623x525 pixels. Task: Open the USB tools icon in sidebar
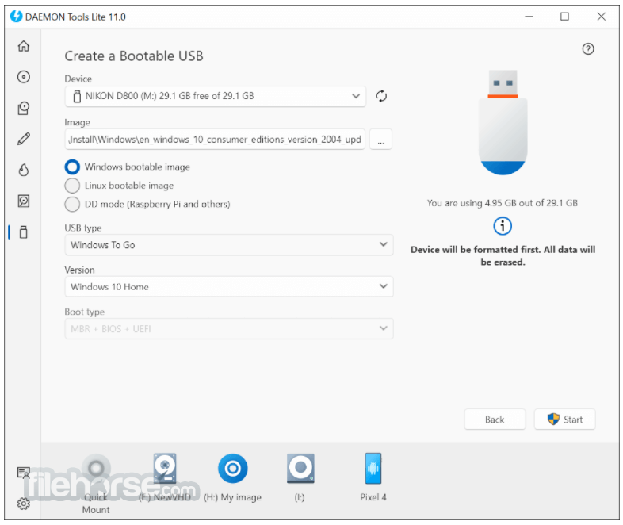(x=24, y=232)
